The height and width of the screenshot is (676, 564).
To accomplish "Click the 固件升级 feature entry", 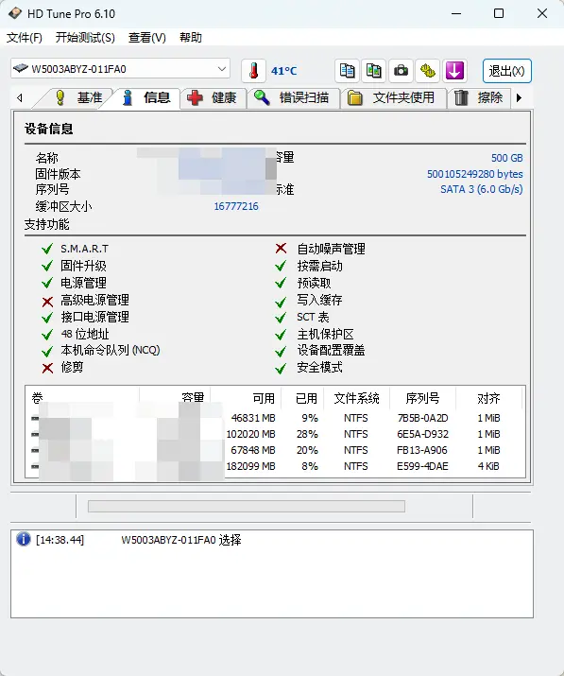I will (x=83, y=266).
